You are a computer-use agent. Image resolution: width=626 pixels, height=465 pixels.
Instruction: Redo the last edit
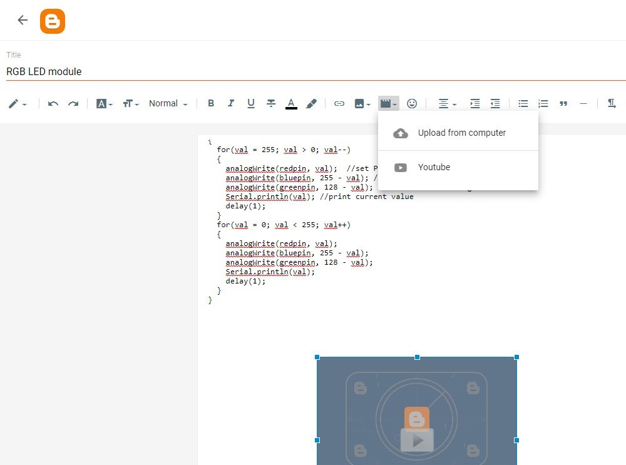tap(73, 104)
